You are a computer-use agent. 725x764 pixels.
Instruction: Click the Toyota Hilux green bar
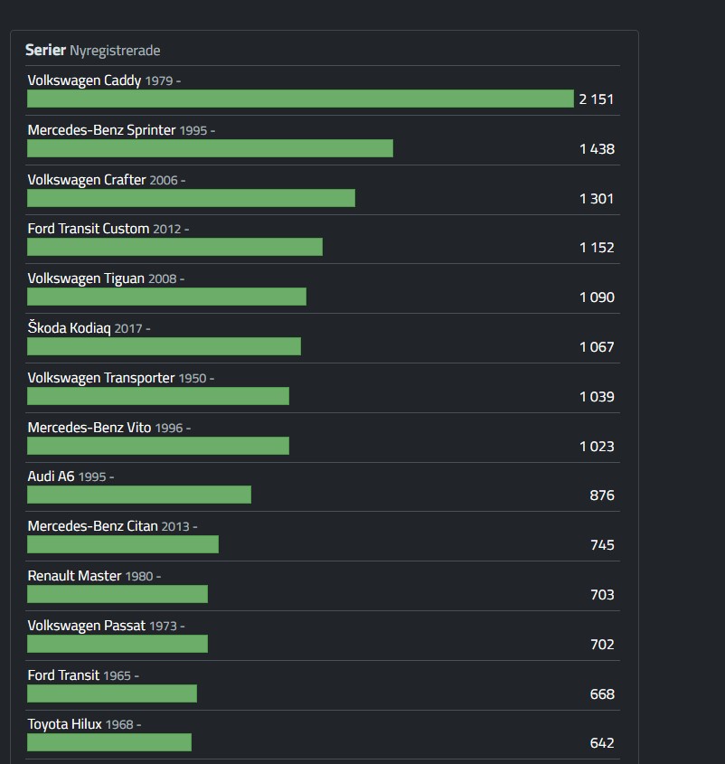[x=109, y=741]
